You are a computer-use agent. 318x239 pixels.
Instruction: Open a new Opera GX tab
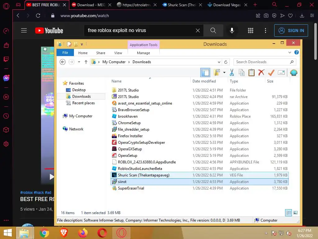[255, 5]
